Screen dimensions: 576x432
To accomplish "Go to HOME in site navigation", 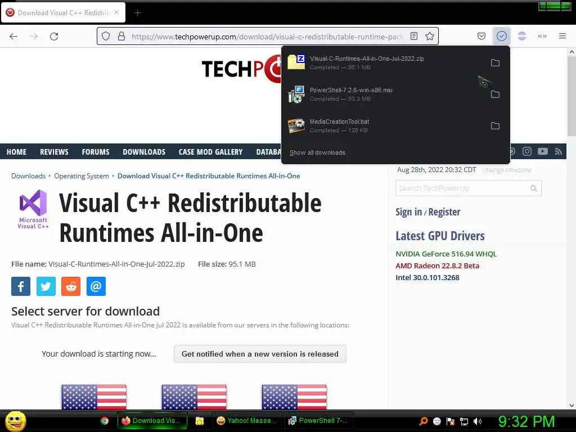I will (x=16, y=152).
